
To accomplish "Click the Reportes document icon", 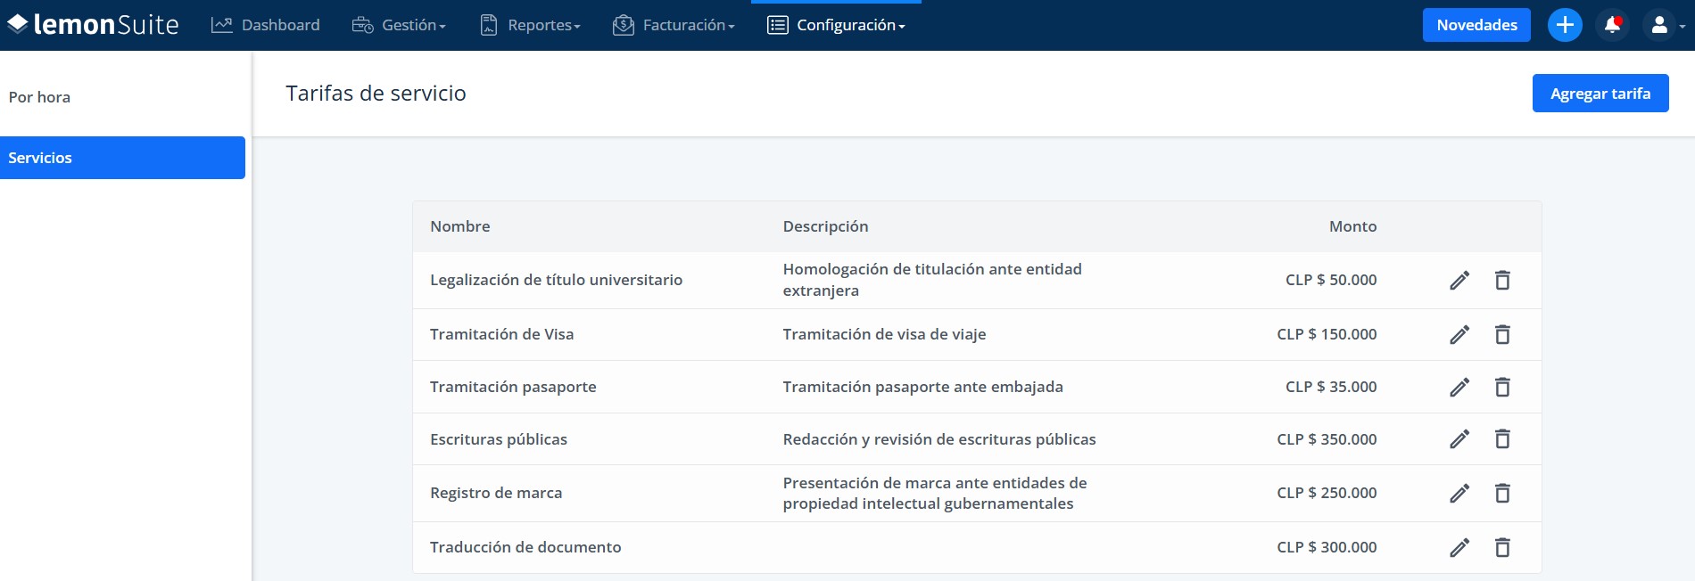I will (488, 25).
